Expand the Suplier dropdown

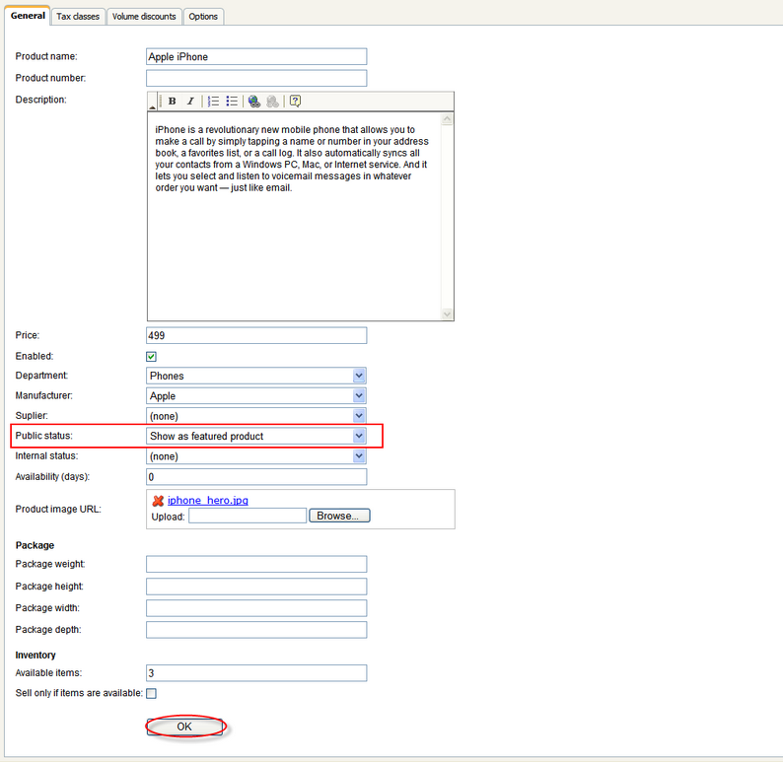coord(256,416)
